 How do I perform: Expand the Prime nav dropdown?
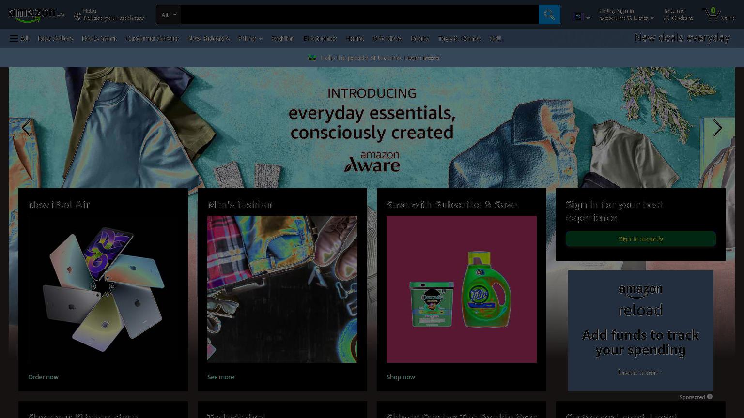pos(250,38)
